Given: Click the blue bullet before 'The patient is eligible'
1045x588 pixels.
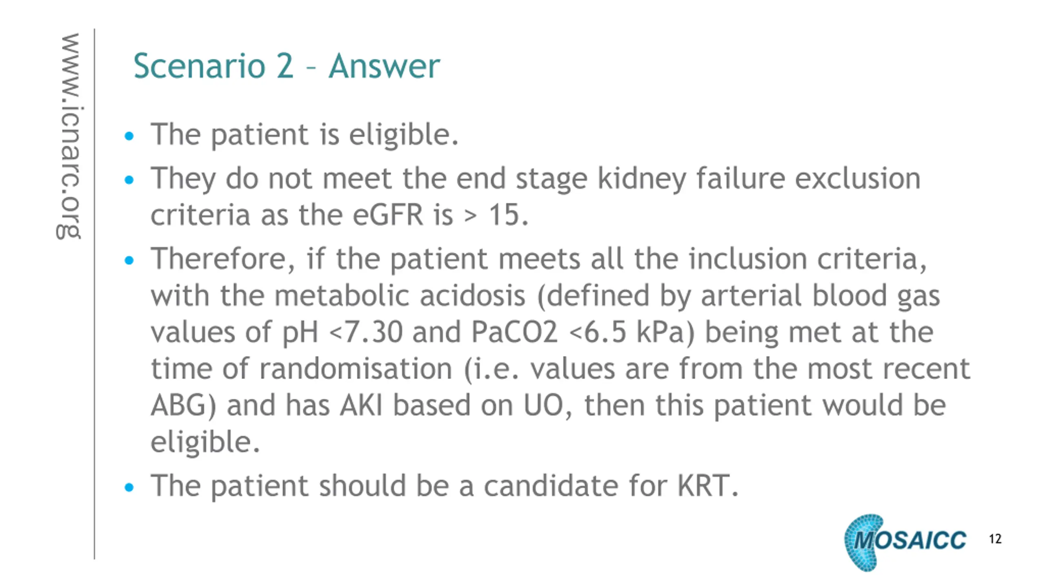Looking at the screenshot, I should click(x=129, y=136).
